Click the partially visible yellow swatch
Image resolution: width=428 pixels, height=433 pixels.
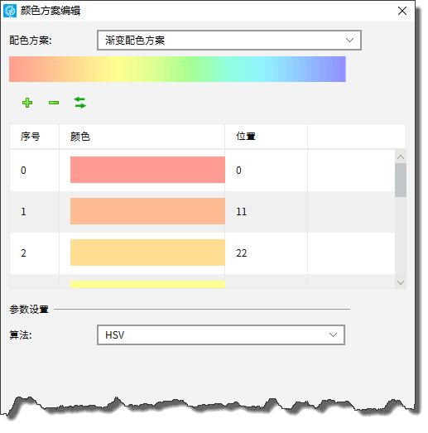tap(147, 285)
